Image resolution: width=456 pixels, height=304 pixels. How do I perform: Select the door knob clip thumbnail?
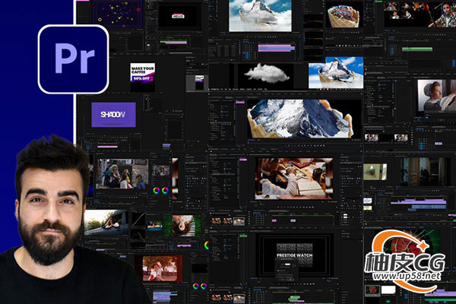(x=375, y=172)
